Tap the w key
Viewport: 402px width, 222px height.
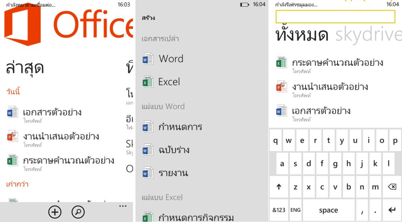pyautogui.click(x=289, y=140)
